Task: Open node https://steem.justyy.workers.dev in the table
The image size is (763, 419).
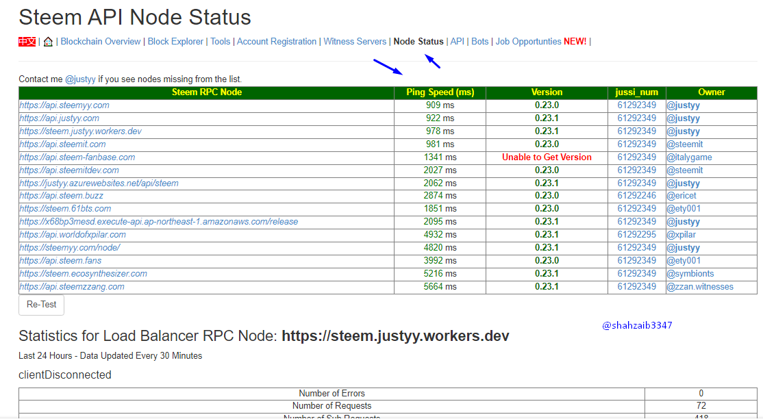Action: tap(81, 131)
